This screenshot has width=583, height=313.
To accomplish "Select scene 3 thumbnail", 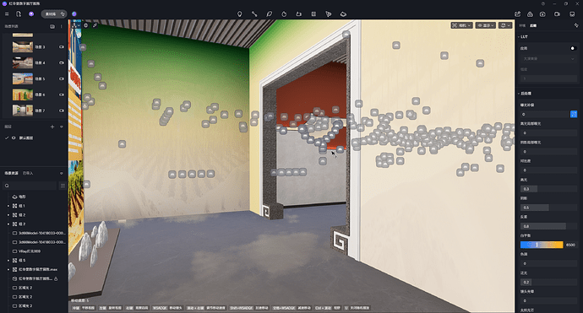I will tap(23, 47).
